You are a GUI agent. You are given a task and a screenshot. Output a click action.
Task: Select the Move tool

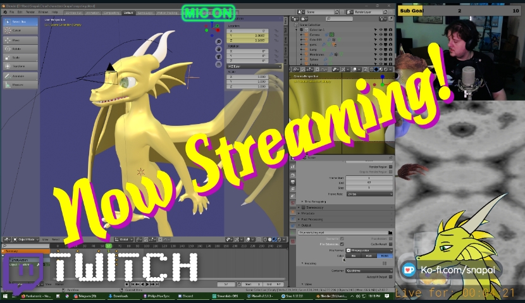tap(20, 40)
